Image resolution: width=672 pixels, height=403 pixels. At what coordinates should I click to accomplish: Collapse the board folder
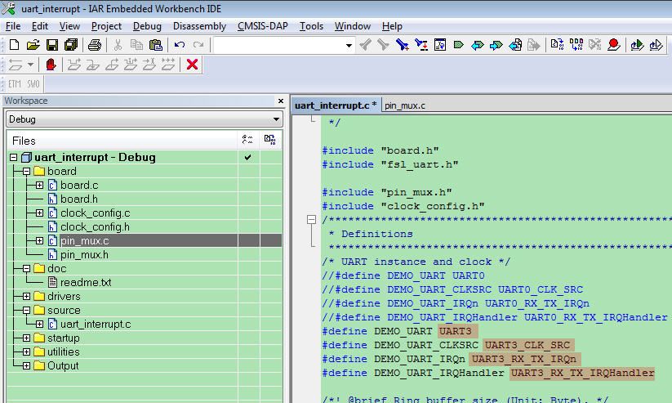pos(27,171)
